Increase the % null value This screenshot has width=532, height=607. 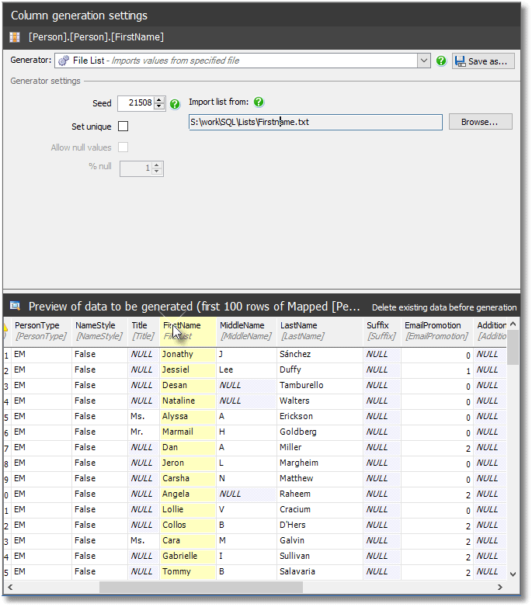click(x=157, y=165)
